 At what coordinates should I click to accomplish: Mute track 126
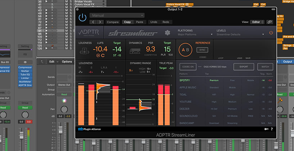[66, 48]
